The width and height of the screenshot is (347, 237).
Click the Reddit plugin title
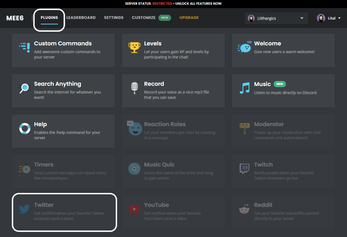tap(263, 205)
